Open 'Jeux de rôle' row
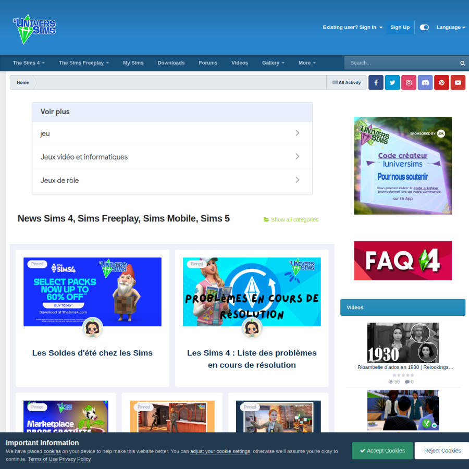 pos(172,180)
